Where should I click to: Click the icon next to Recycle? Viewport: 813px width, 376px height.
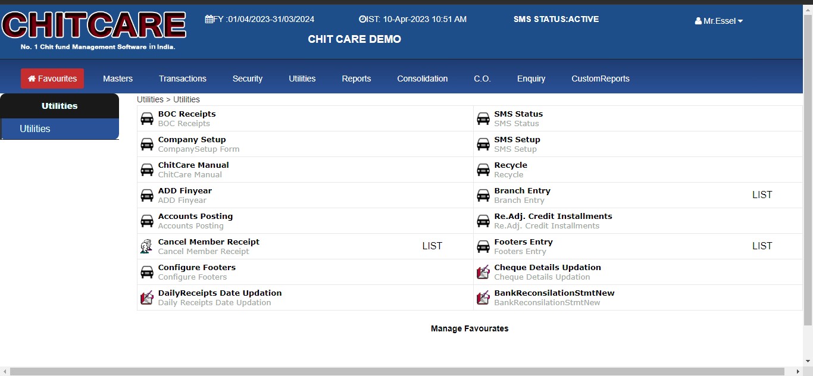click(x=483, y=170)
